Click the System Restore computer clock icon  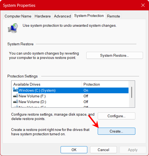tap(13, 28)
